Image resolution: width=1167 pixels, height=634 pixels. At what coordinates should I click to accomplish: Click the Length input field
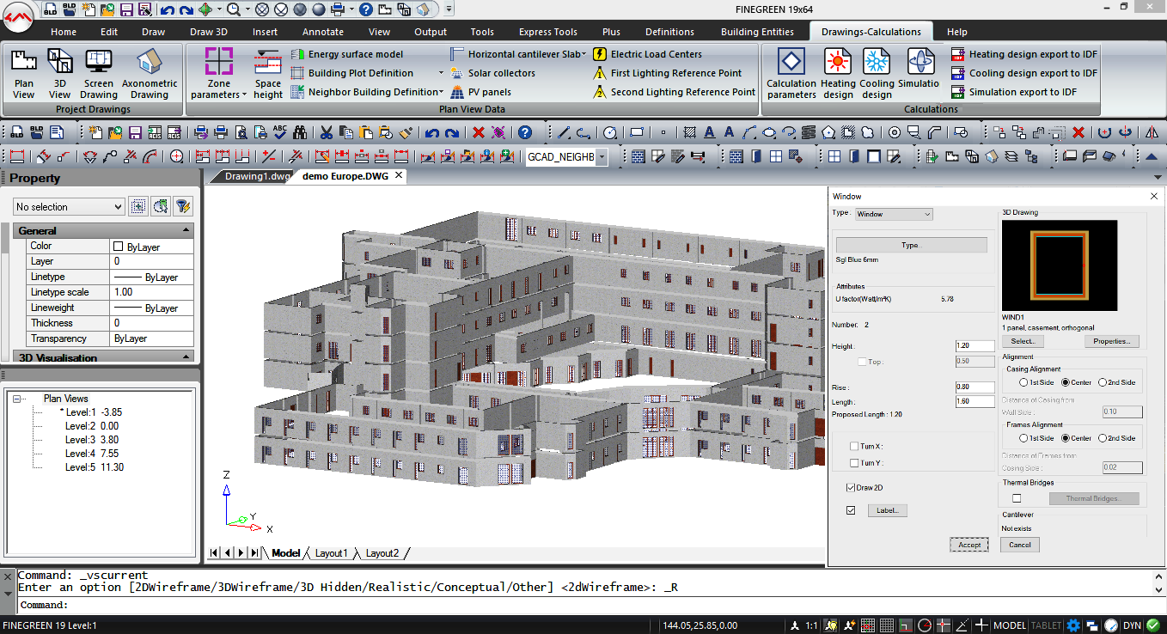[975, 401]
